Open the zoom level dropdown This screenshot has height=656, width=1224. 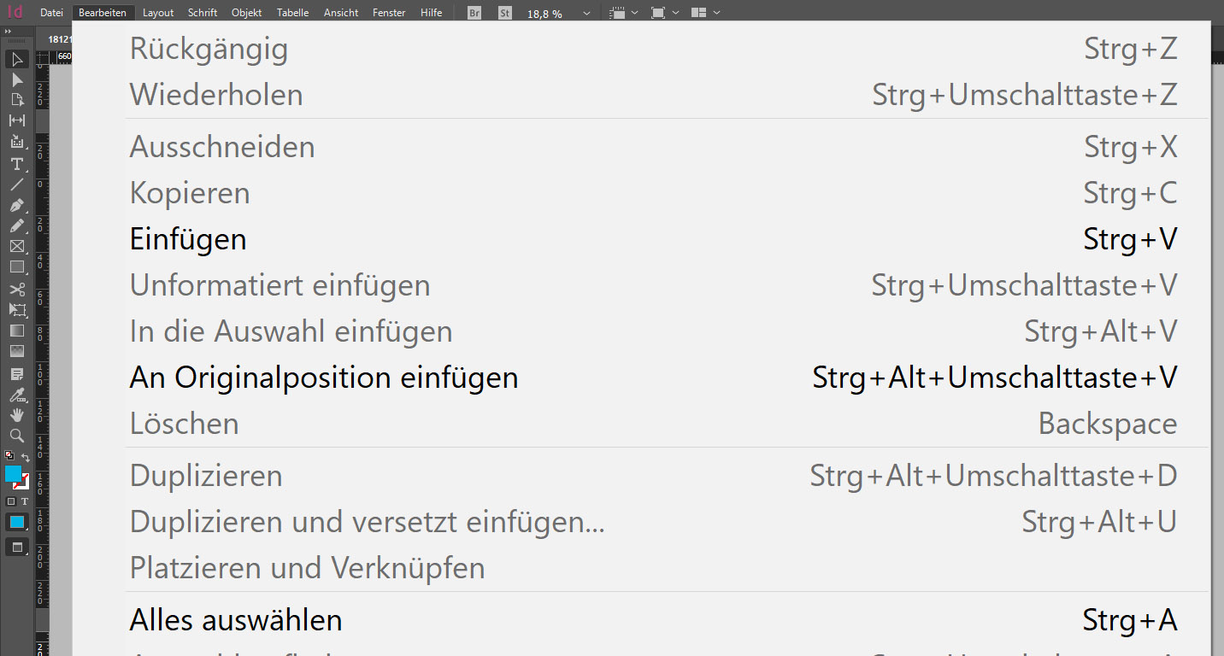(x=586, y=14)
